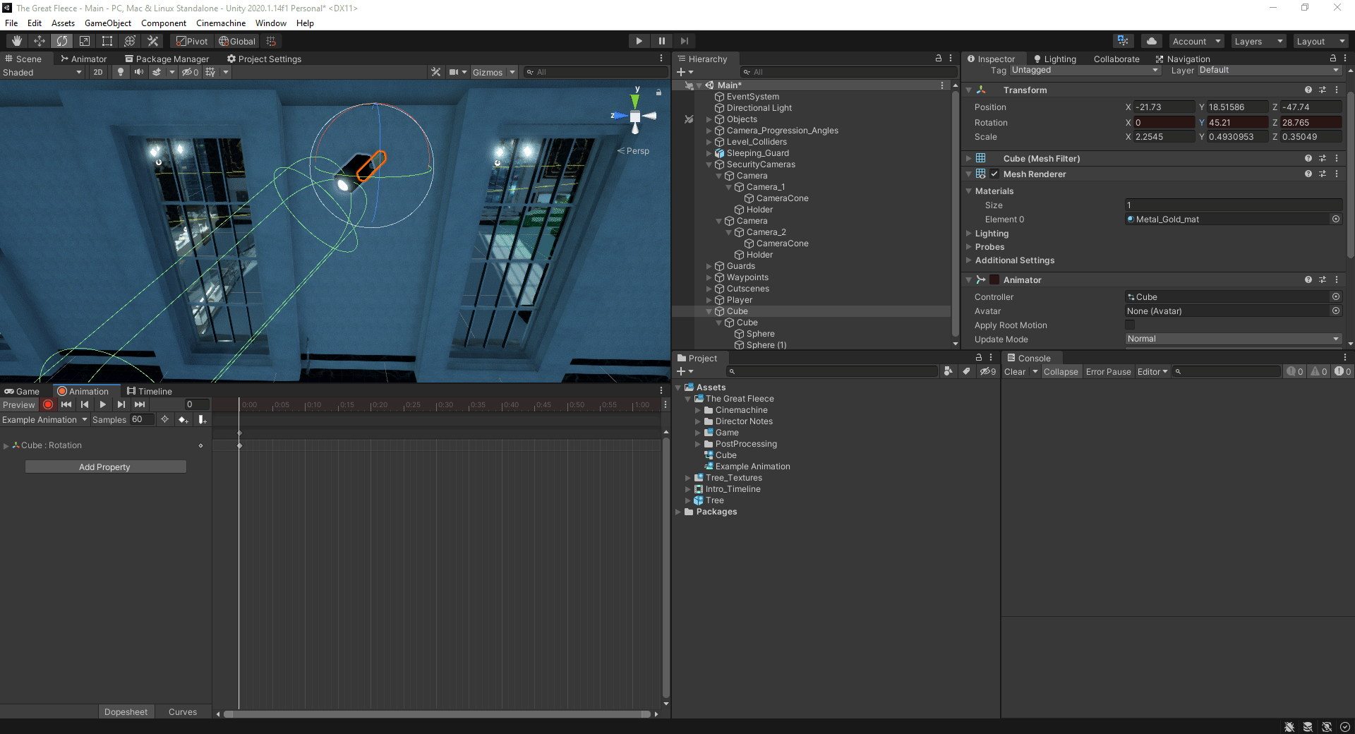The width and height of the screenshot is (1355, 734).
Task: Play the animation clip
Action: 103,404
